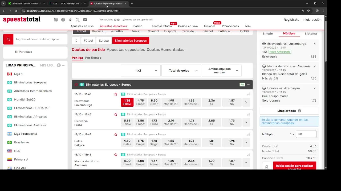
Task: Expand more markets for Eslovaquia vs Luxemburgo
Action: point(246,102)
